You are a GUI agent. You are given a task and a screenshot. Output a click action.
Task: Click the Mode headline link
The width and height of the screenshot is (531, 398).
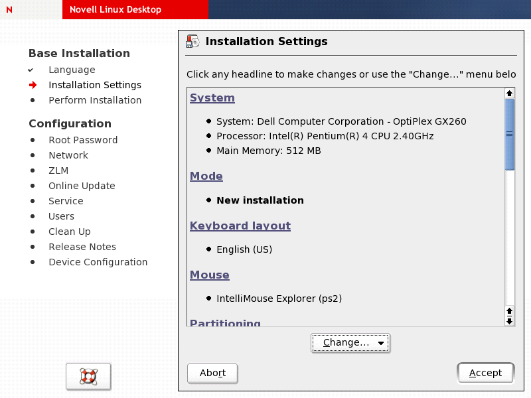coord(206,176)
